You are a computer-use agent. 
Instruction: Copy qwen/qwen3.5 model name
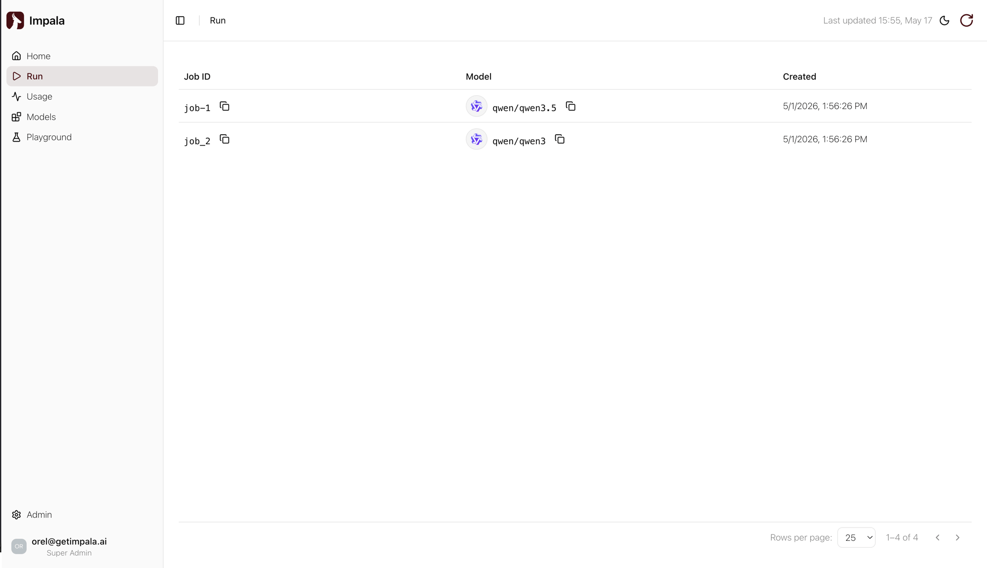click(x=570, y=107)
